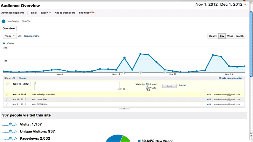The width and height of the screenshot is (253, 142).
Task: Star the Site redesign launched annotation
Action: (7, 94)
